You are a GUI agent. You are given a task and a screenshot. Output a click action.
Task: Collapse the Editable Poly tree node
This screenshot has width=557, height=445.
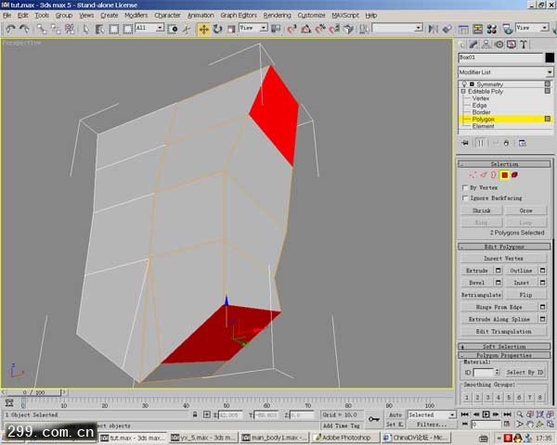[463, 91]
